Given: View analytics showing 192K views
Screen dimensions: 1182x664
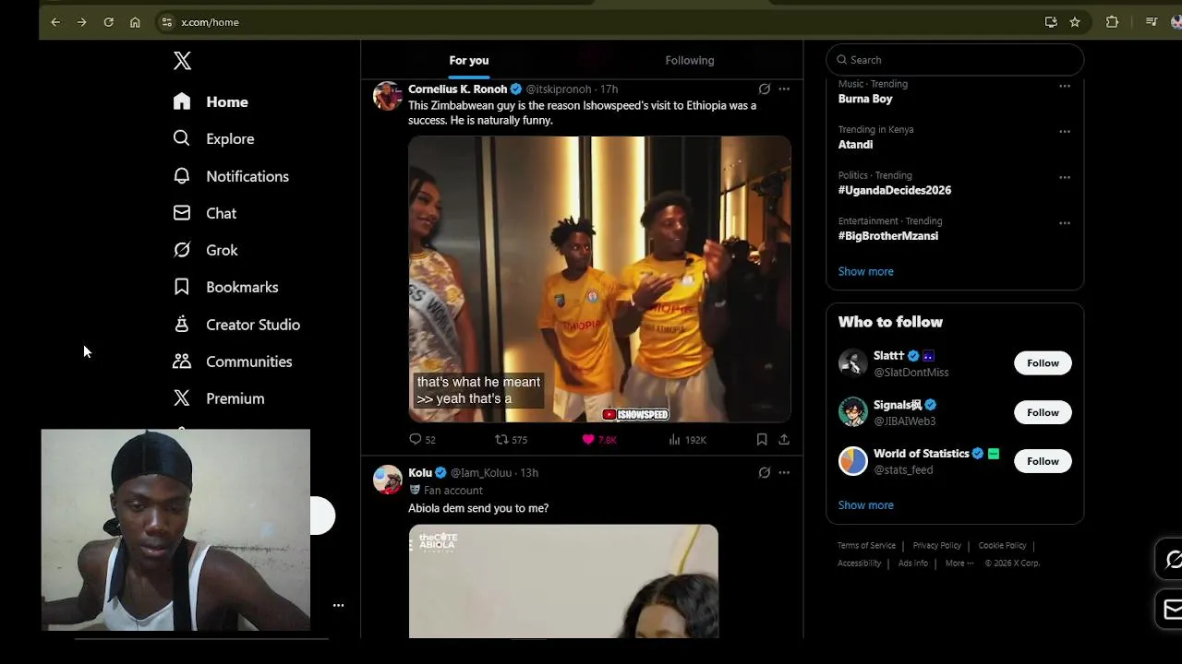Looking at the screenshot, I should (x=687, y=440).
